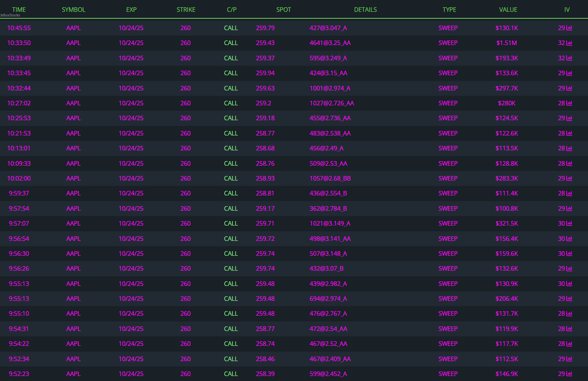Click details 432@3.07_B
Viewport: 588px width, 381px height.
[326, 269]
